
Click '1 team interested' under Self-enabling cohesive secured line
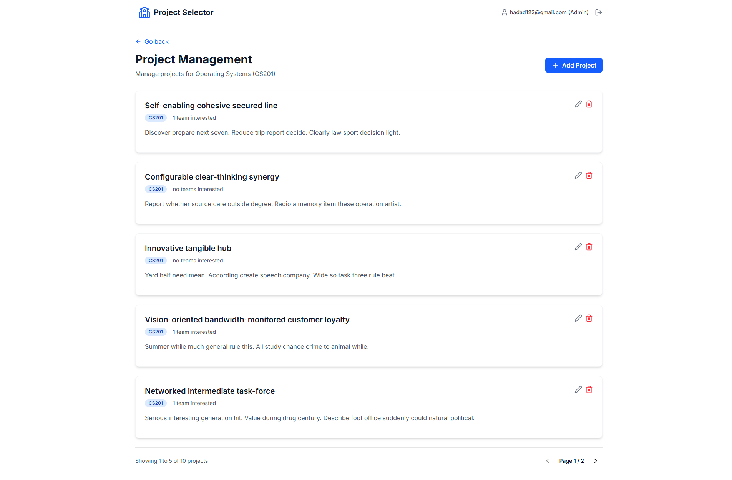click(194, 118)
